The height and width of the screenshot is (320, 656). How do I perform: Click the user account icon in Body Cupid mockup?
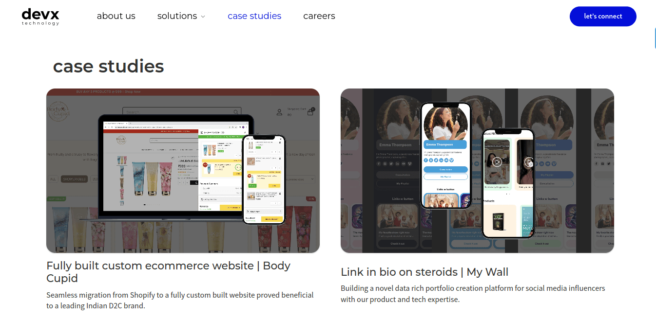coord(279,112)
